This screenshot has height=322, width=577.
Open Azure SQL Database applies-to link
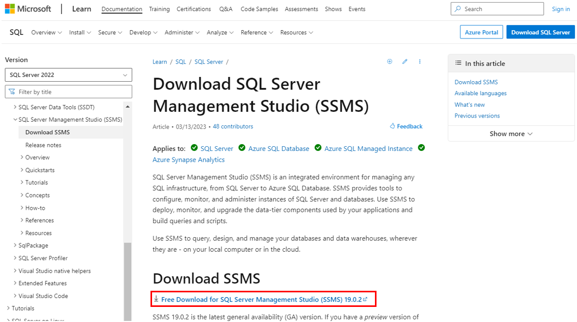coord(279,148)
